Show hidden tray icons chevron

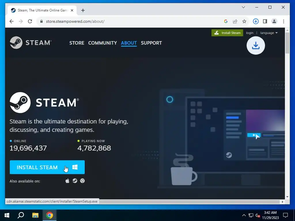244,215
